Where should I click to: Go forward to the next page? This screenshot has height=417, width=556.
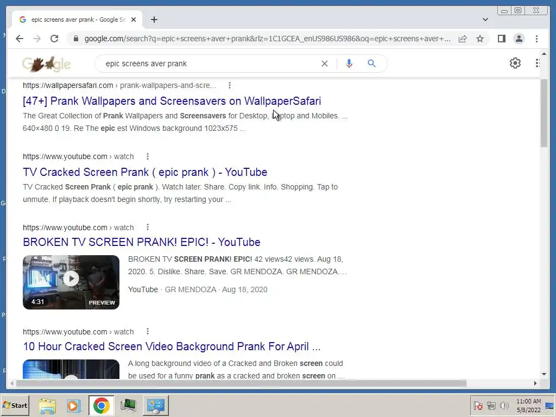37,39
